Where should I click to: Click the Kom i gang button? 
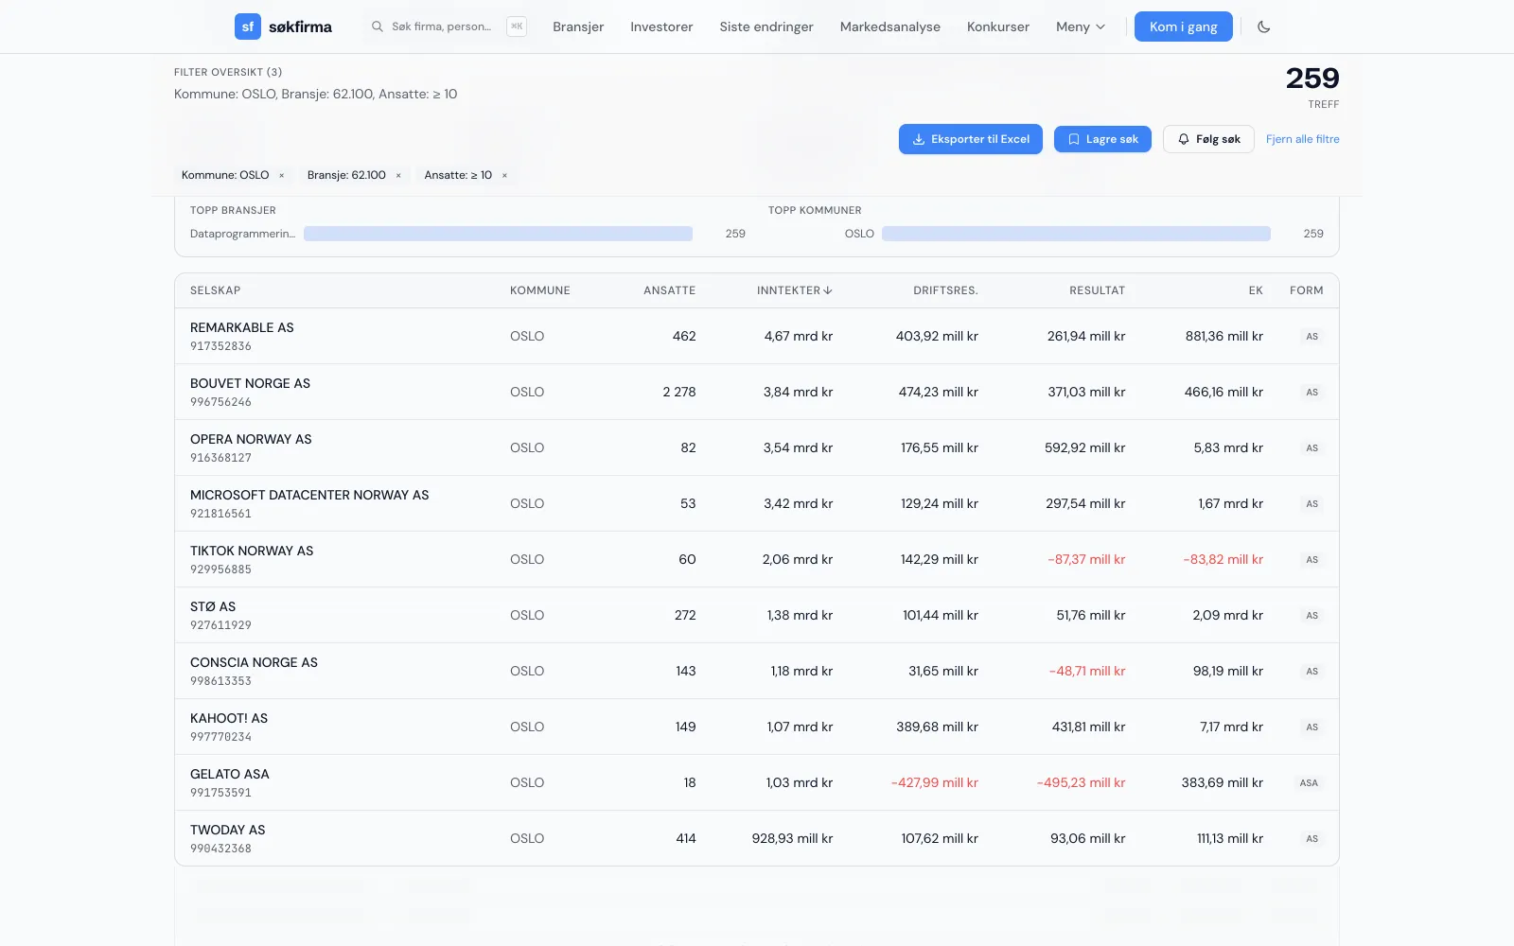(x=1184, y=26)
